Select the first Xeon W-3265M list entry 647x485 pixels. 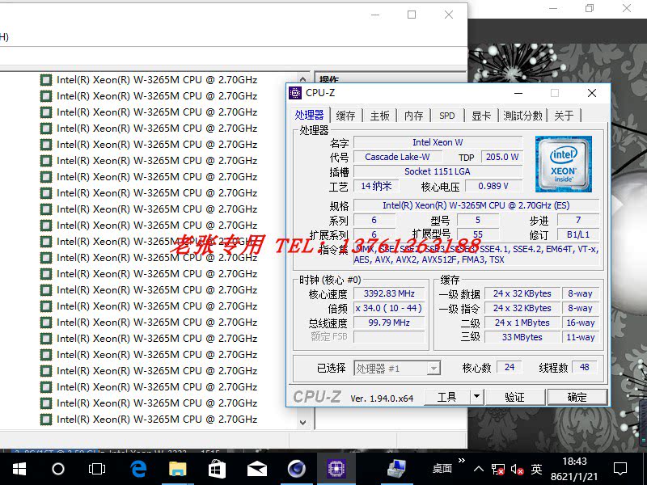pos(157,79)
